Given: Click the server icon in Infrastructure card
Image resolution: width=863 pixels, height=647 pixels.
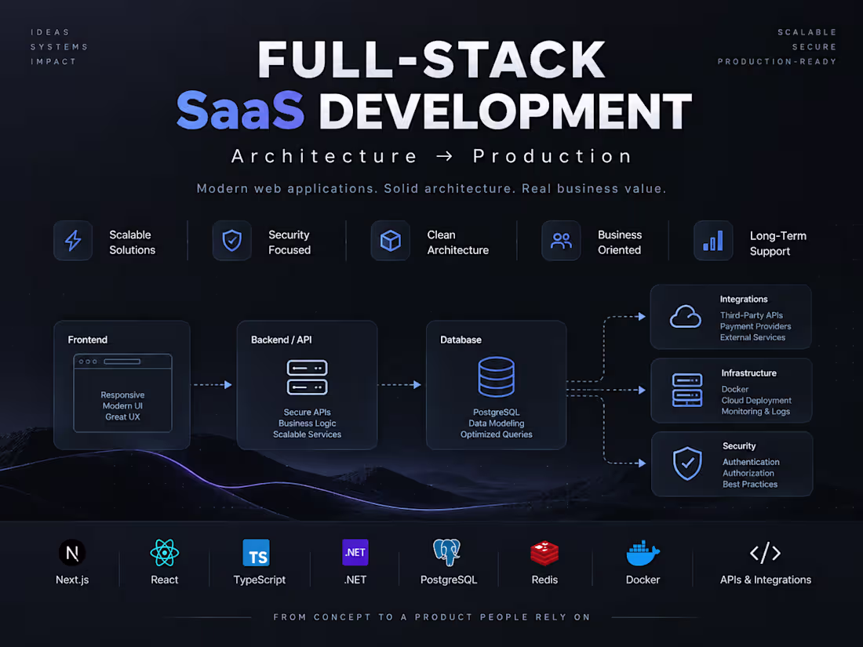Looking at the screenshot, I should tap(687, 390).
